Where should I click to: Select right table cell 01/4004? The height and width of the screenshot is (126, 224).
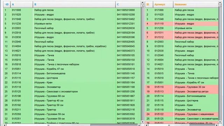coord(159,60)
